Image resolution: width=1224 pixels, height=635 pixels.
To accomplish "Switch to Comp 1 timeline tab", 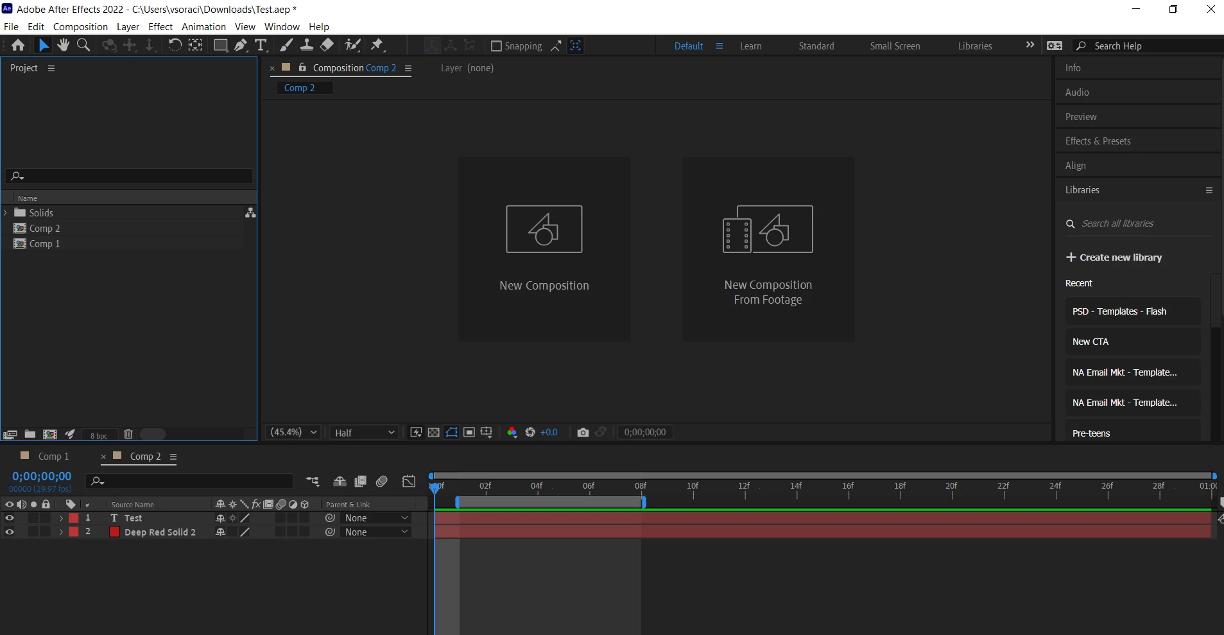I will coord(53,457).
